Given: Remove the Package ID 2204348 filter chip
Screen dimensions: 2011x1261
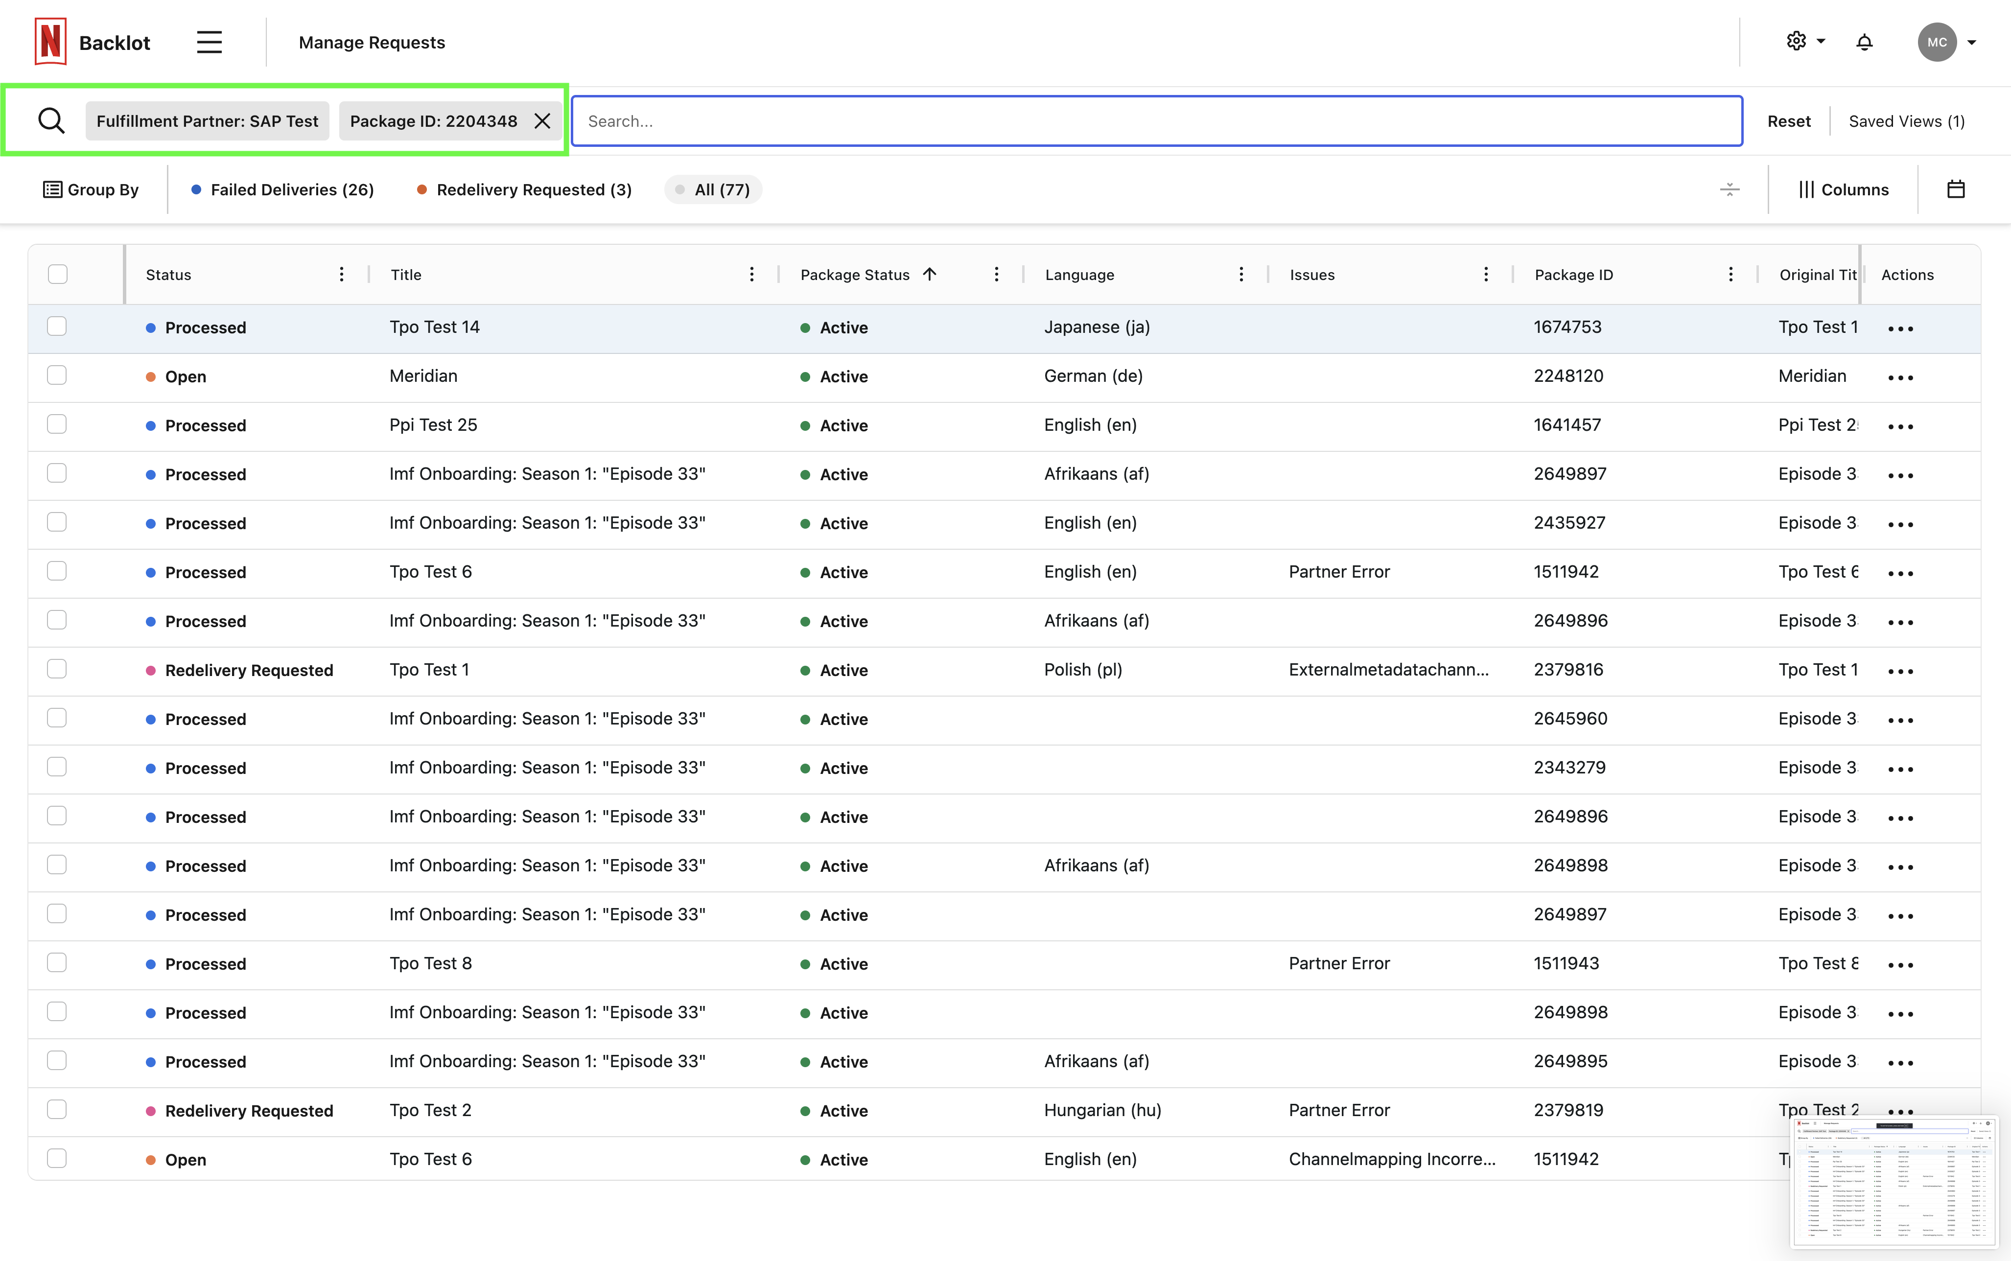Looking at the screenshot, I should click(x=543, y=121).
